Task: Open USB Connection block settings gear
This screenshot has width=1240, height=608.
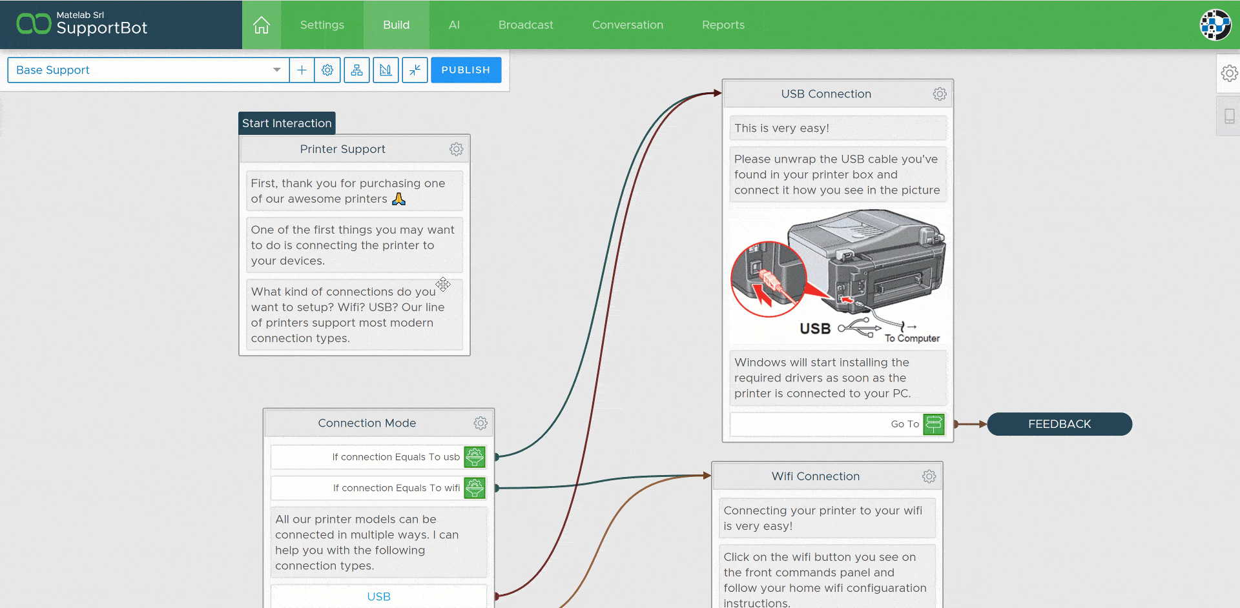Action: pos(940,94)
